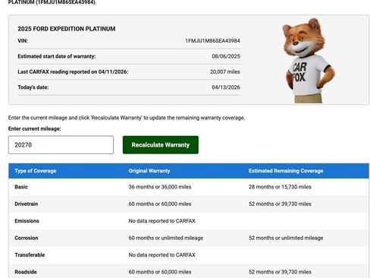Screen dimensions: 370x278
Task: Click the Car Fox mascot image
Action: [x=308, y=60]
